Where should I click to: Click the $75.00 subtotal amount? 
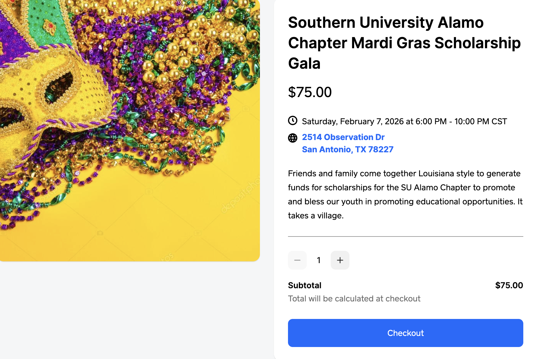(x=509, y=285)
